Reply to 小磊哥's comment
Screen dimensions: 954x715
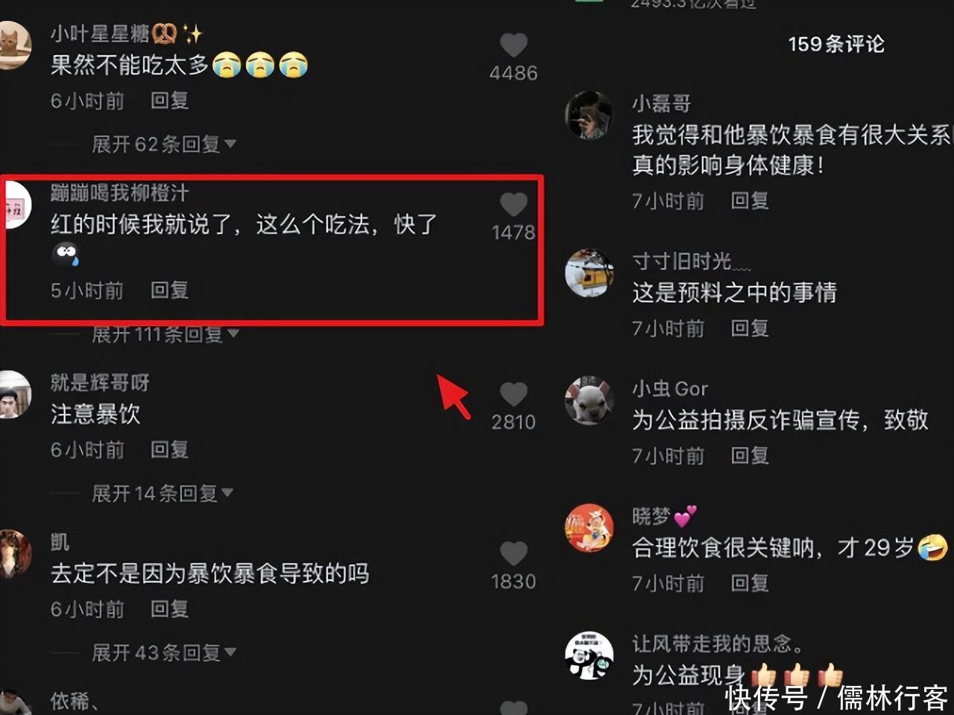click(x=750, y=200)
